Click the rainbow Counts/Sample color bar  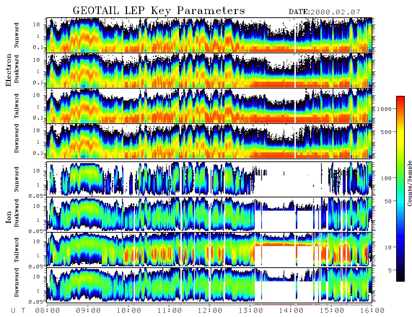point(400,189)
